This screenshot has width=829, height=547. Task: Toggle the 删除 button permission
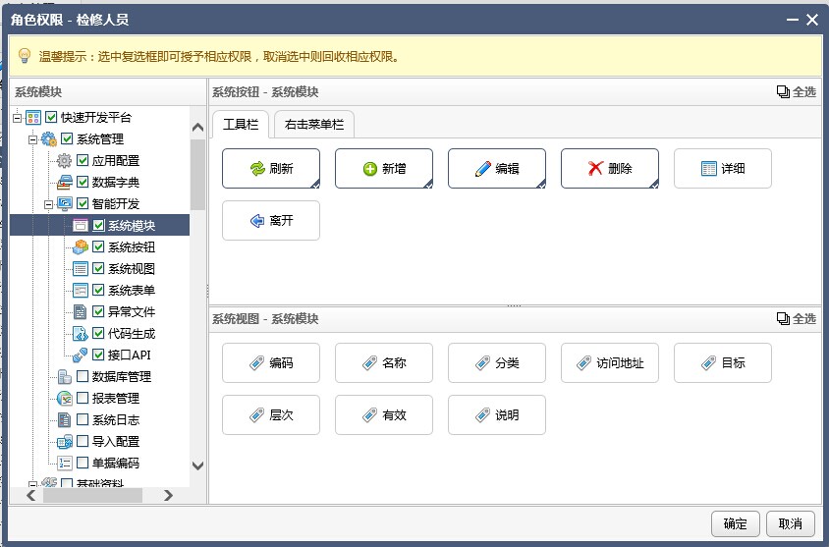[610, 169]
